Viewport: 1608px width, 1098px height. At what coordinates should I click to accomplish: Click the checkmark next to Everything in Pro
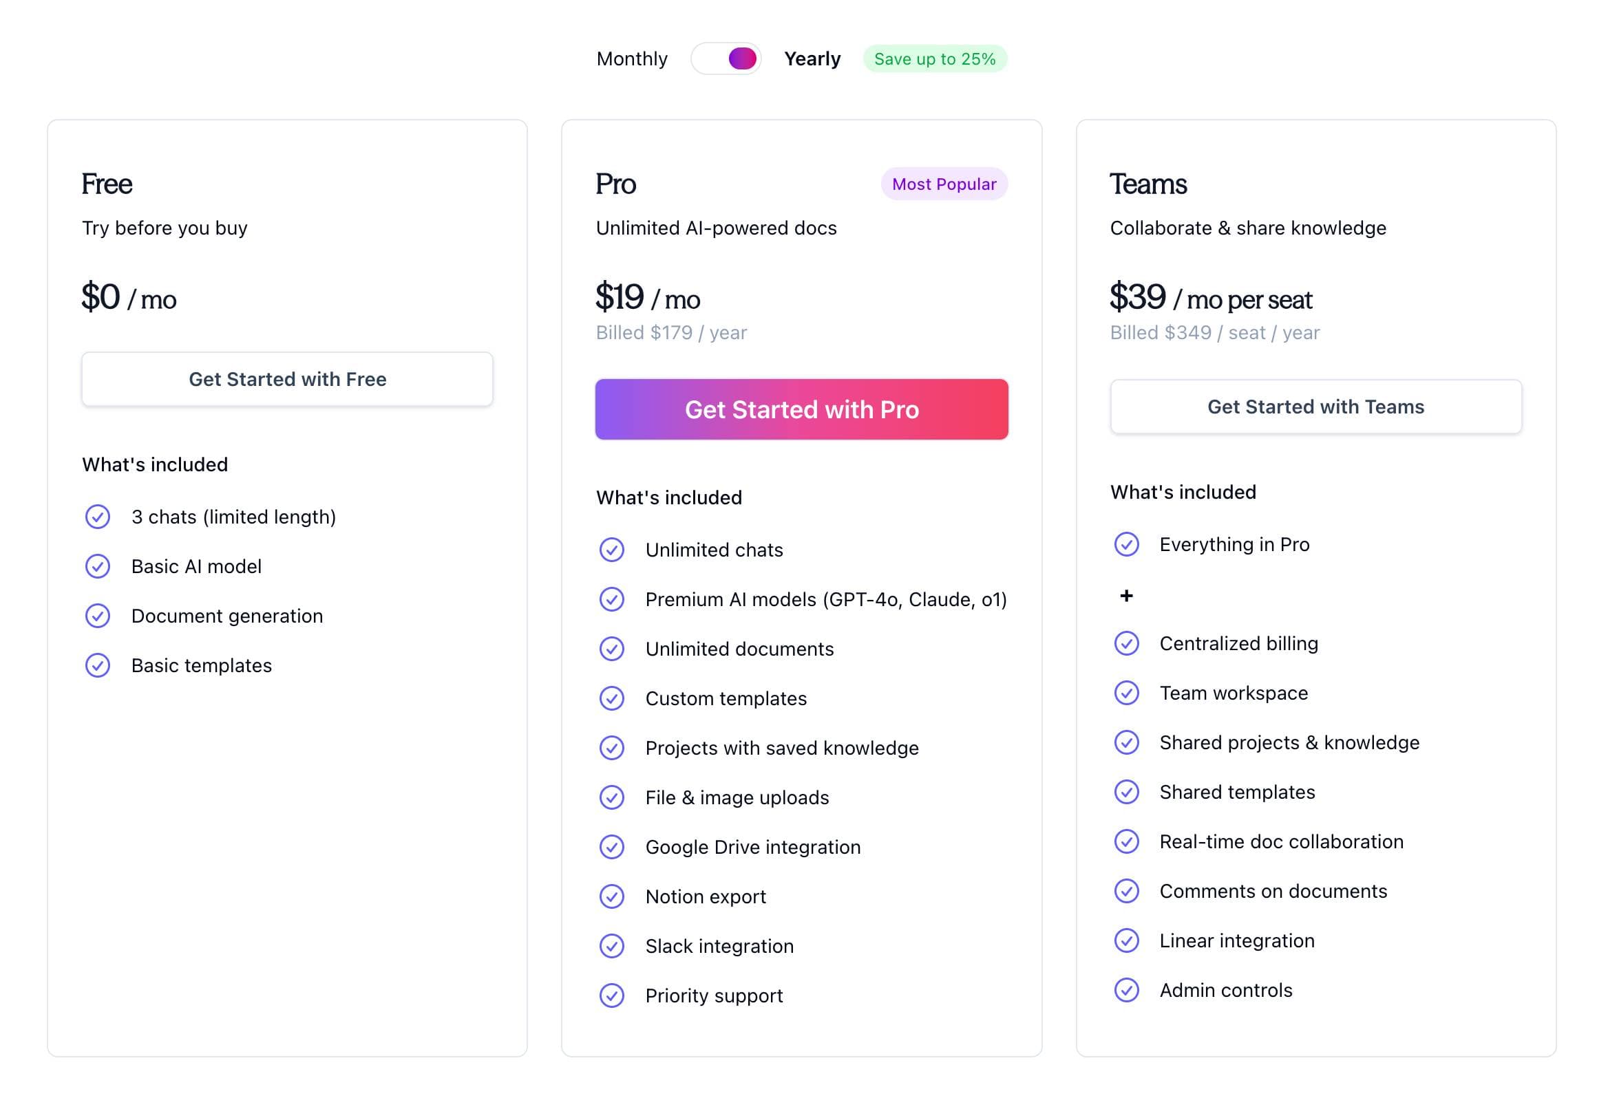(1126, 544)
